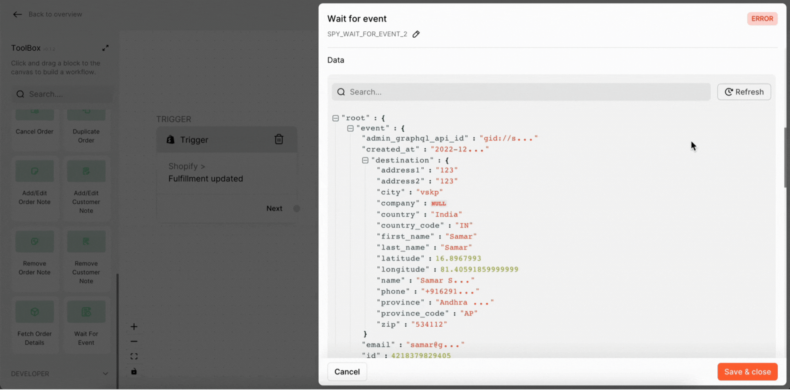Image resolution: width=790 pixels, height=390 pixels.
Task: Expand the DEVELOPER section chevron
Action: pos(106,374)
